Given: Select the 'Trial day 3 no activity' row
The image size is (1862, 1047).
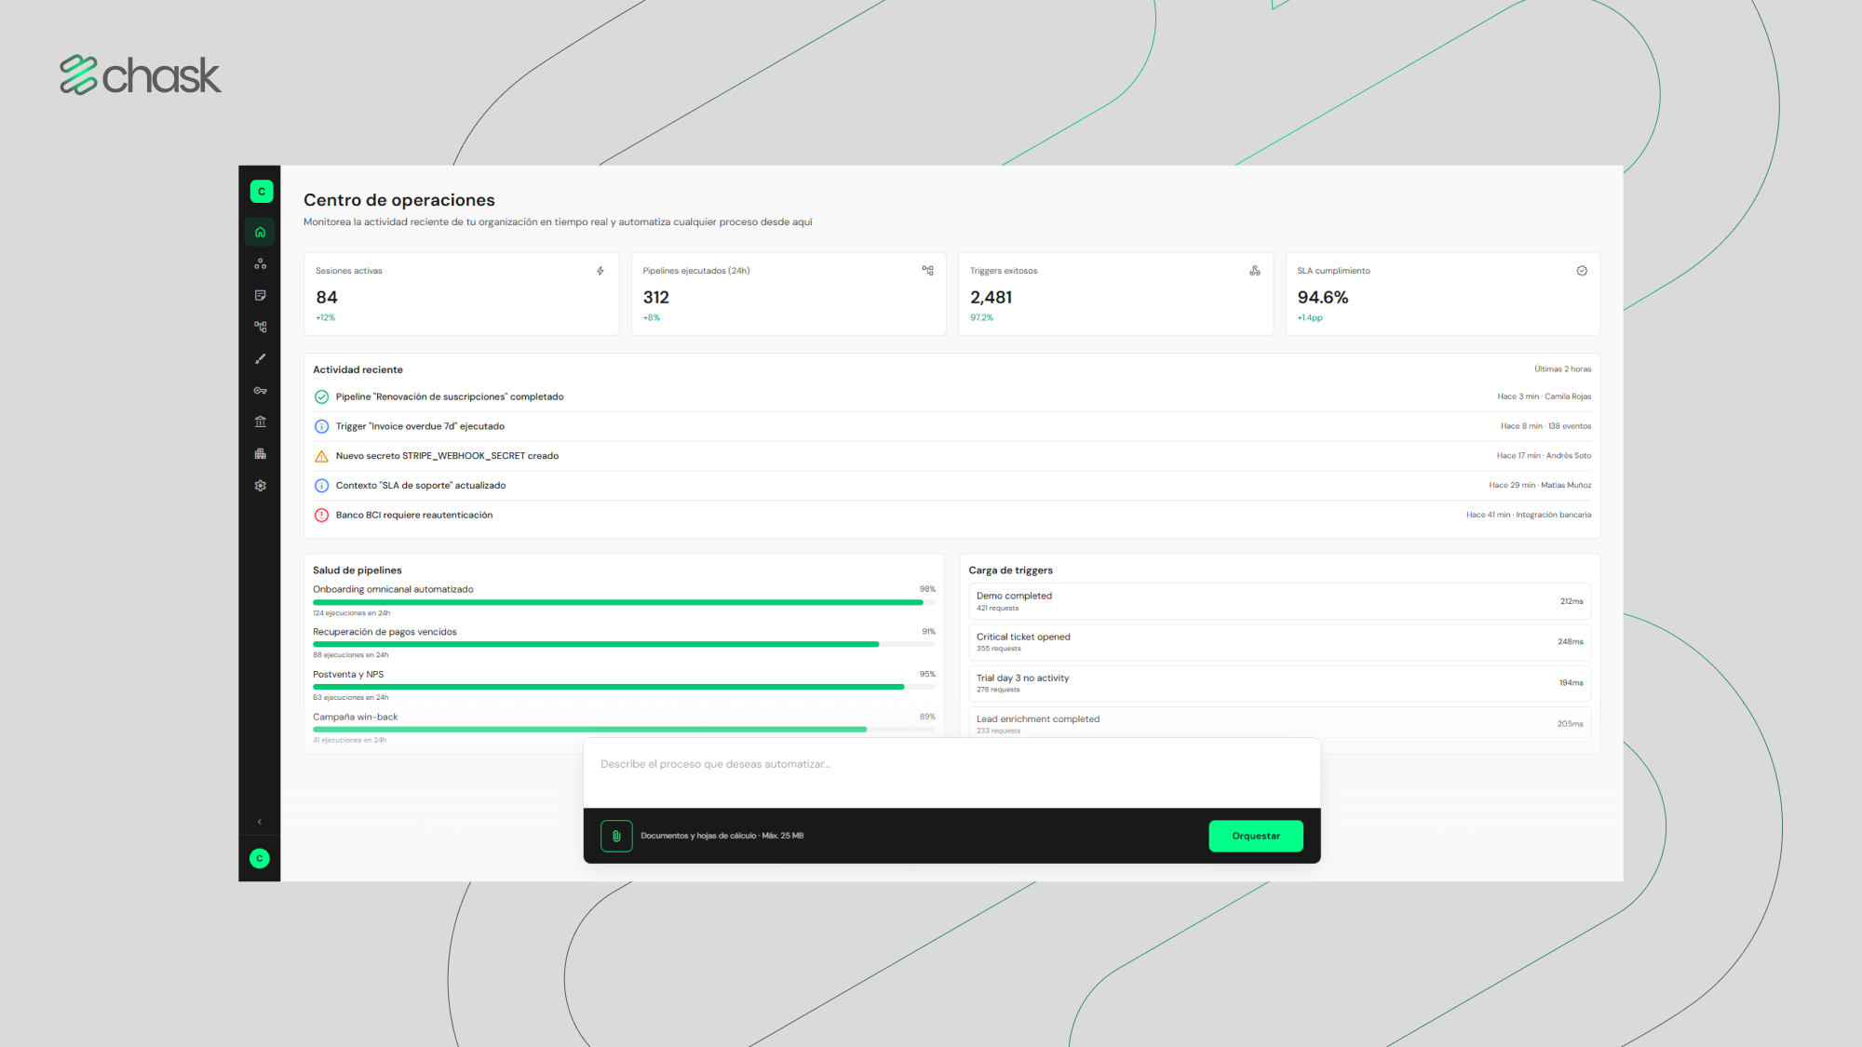Looking at the screenshot, I should click(1279, 683).
